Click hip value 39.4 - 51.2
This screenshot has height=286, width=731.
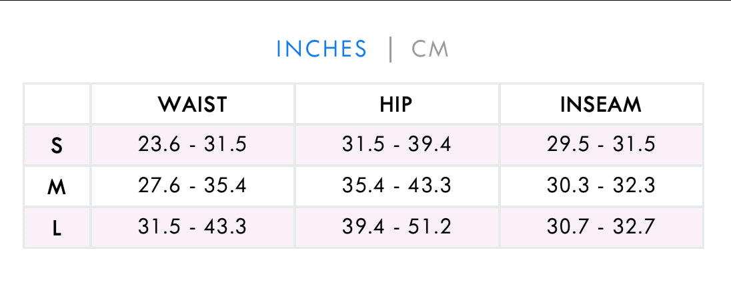coord(396,227)
